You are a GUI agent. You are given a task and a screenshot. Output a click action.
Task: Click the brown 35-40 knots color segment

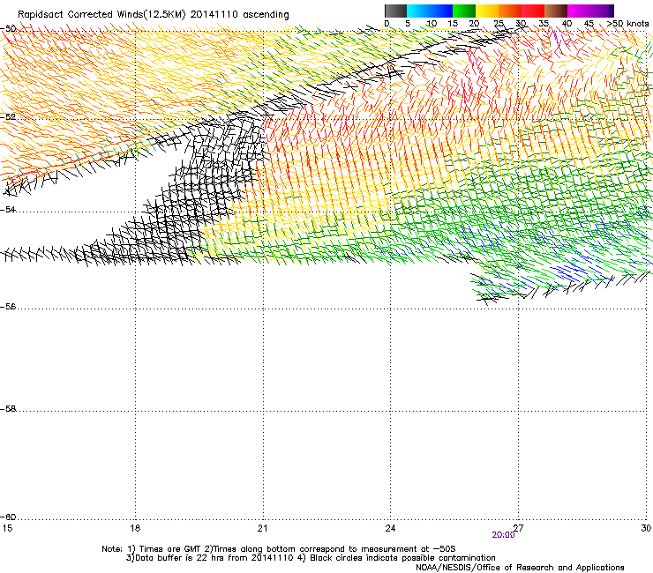(x=556, y=11)
